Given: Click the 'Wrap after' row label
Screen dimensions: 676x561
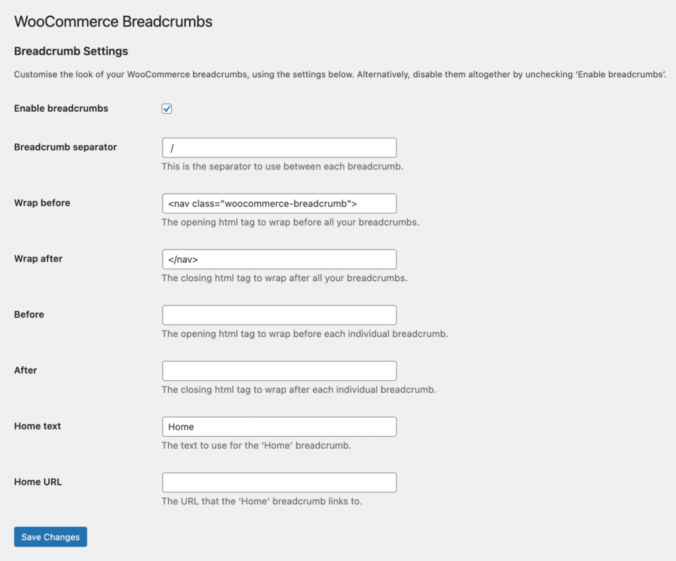Looking at the screenshot, I should (38, 259).
